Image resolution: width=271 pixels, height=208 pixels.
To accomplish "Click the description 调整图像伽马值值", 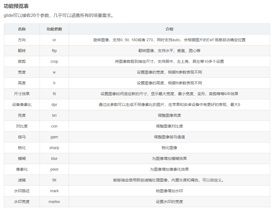I will coord(169,137).
